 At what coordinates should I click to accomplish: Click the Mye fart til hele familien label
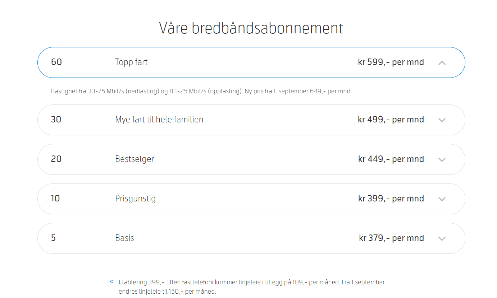[x=159, y=120]
